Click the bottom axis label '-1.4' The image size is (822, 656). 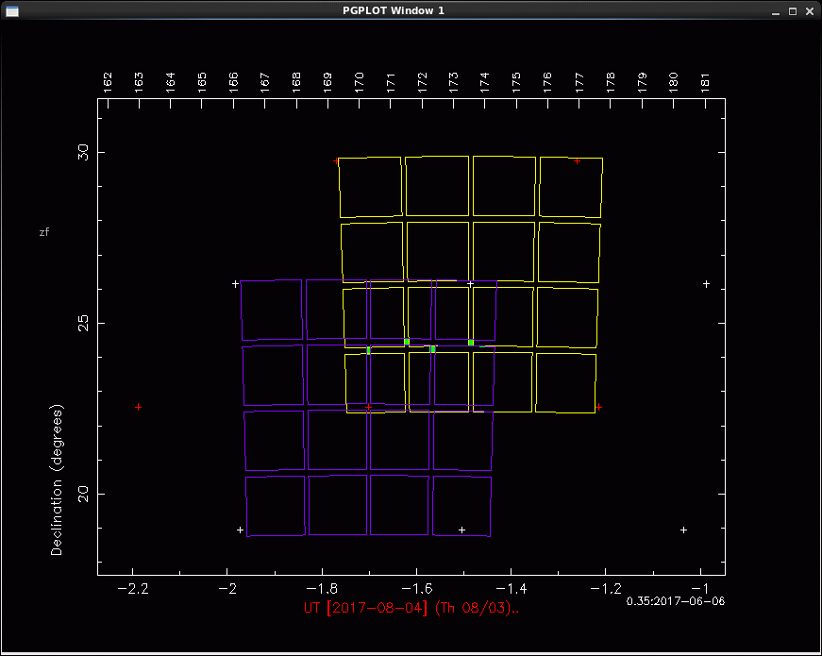[x=512, y=589]
